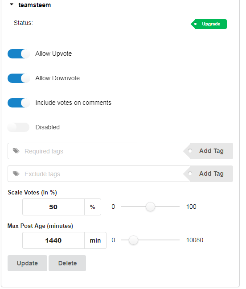246x289 pixels.
Task: Collapse the teamsteem section arrow
Action: [12, 4]
